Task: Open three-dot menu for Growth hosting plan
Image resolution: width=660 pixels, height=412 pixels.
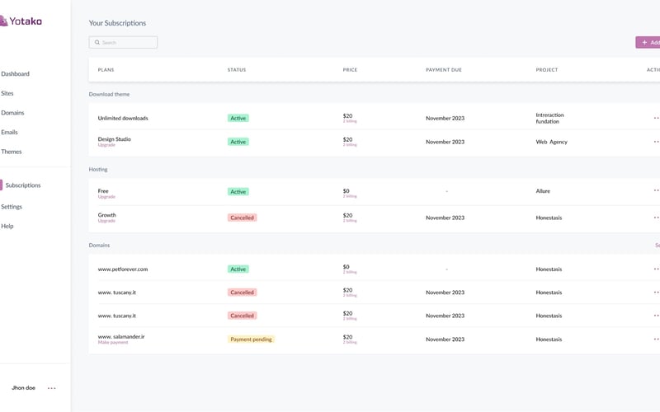Action: pos(657,218)
